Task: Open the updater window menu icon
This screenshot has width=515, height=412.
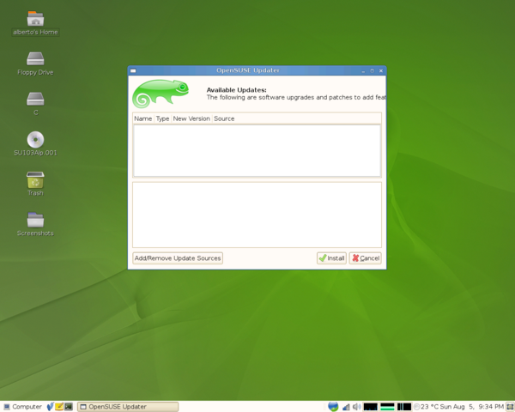Action: pyautogui.click(x=133, y=70)
